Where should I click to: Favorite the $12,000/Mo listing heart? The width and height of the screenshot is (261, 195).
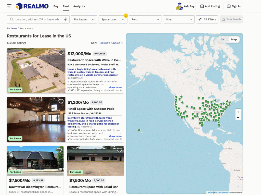(x=61, y=53)
